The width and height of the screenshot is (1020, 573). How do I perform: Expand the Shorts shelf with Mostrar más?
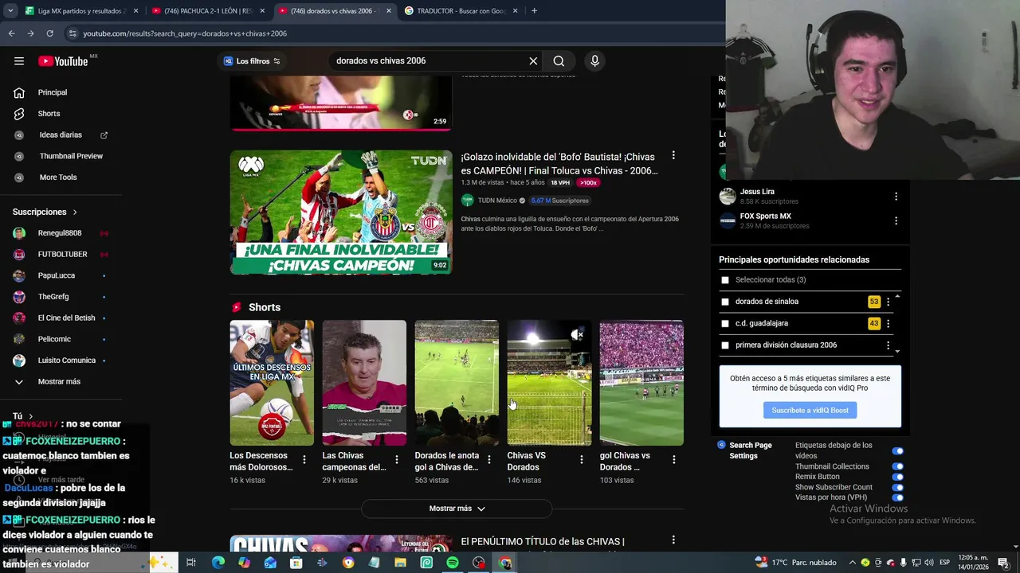(x=457, y=509)
